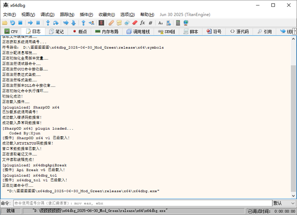The width and height of the screenshot is (297, 215).
Task: Open the 调试(D) menu
Action: point(48,14)
